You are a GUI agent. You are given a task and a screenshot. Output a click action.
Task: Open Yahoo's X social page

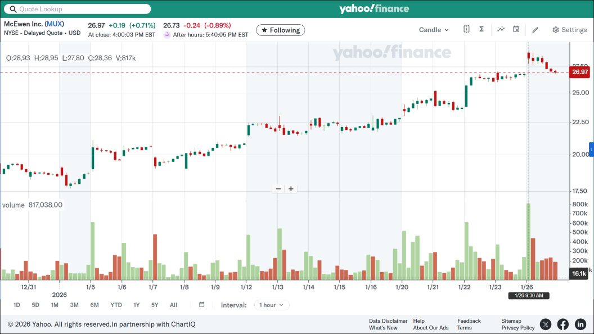pos(546,324)
